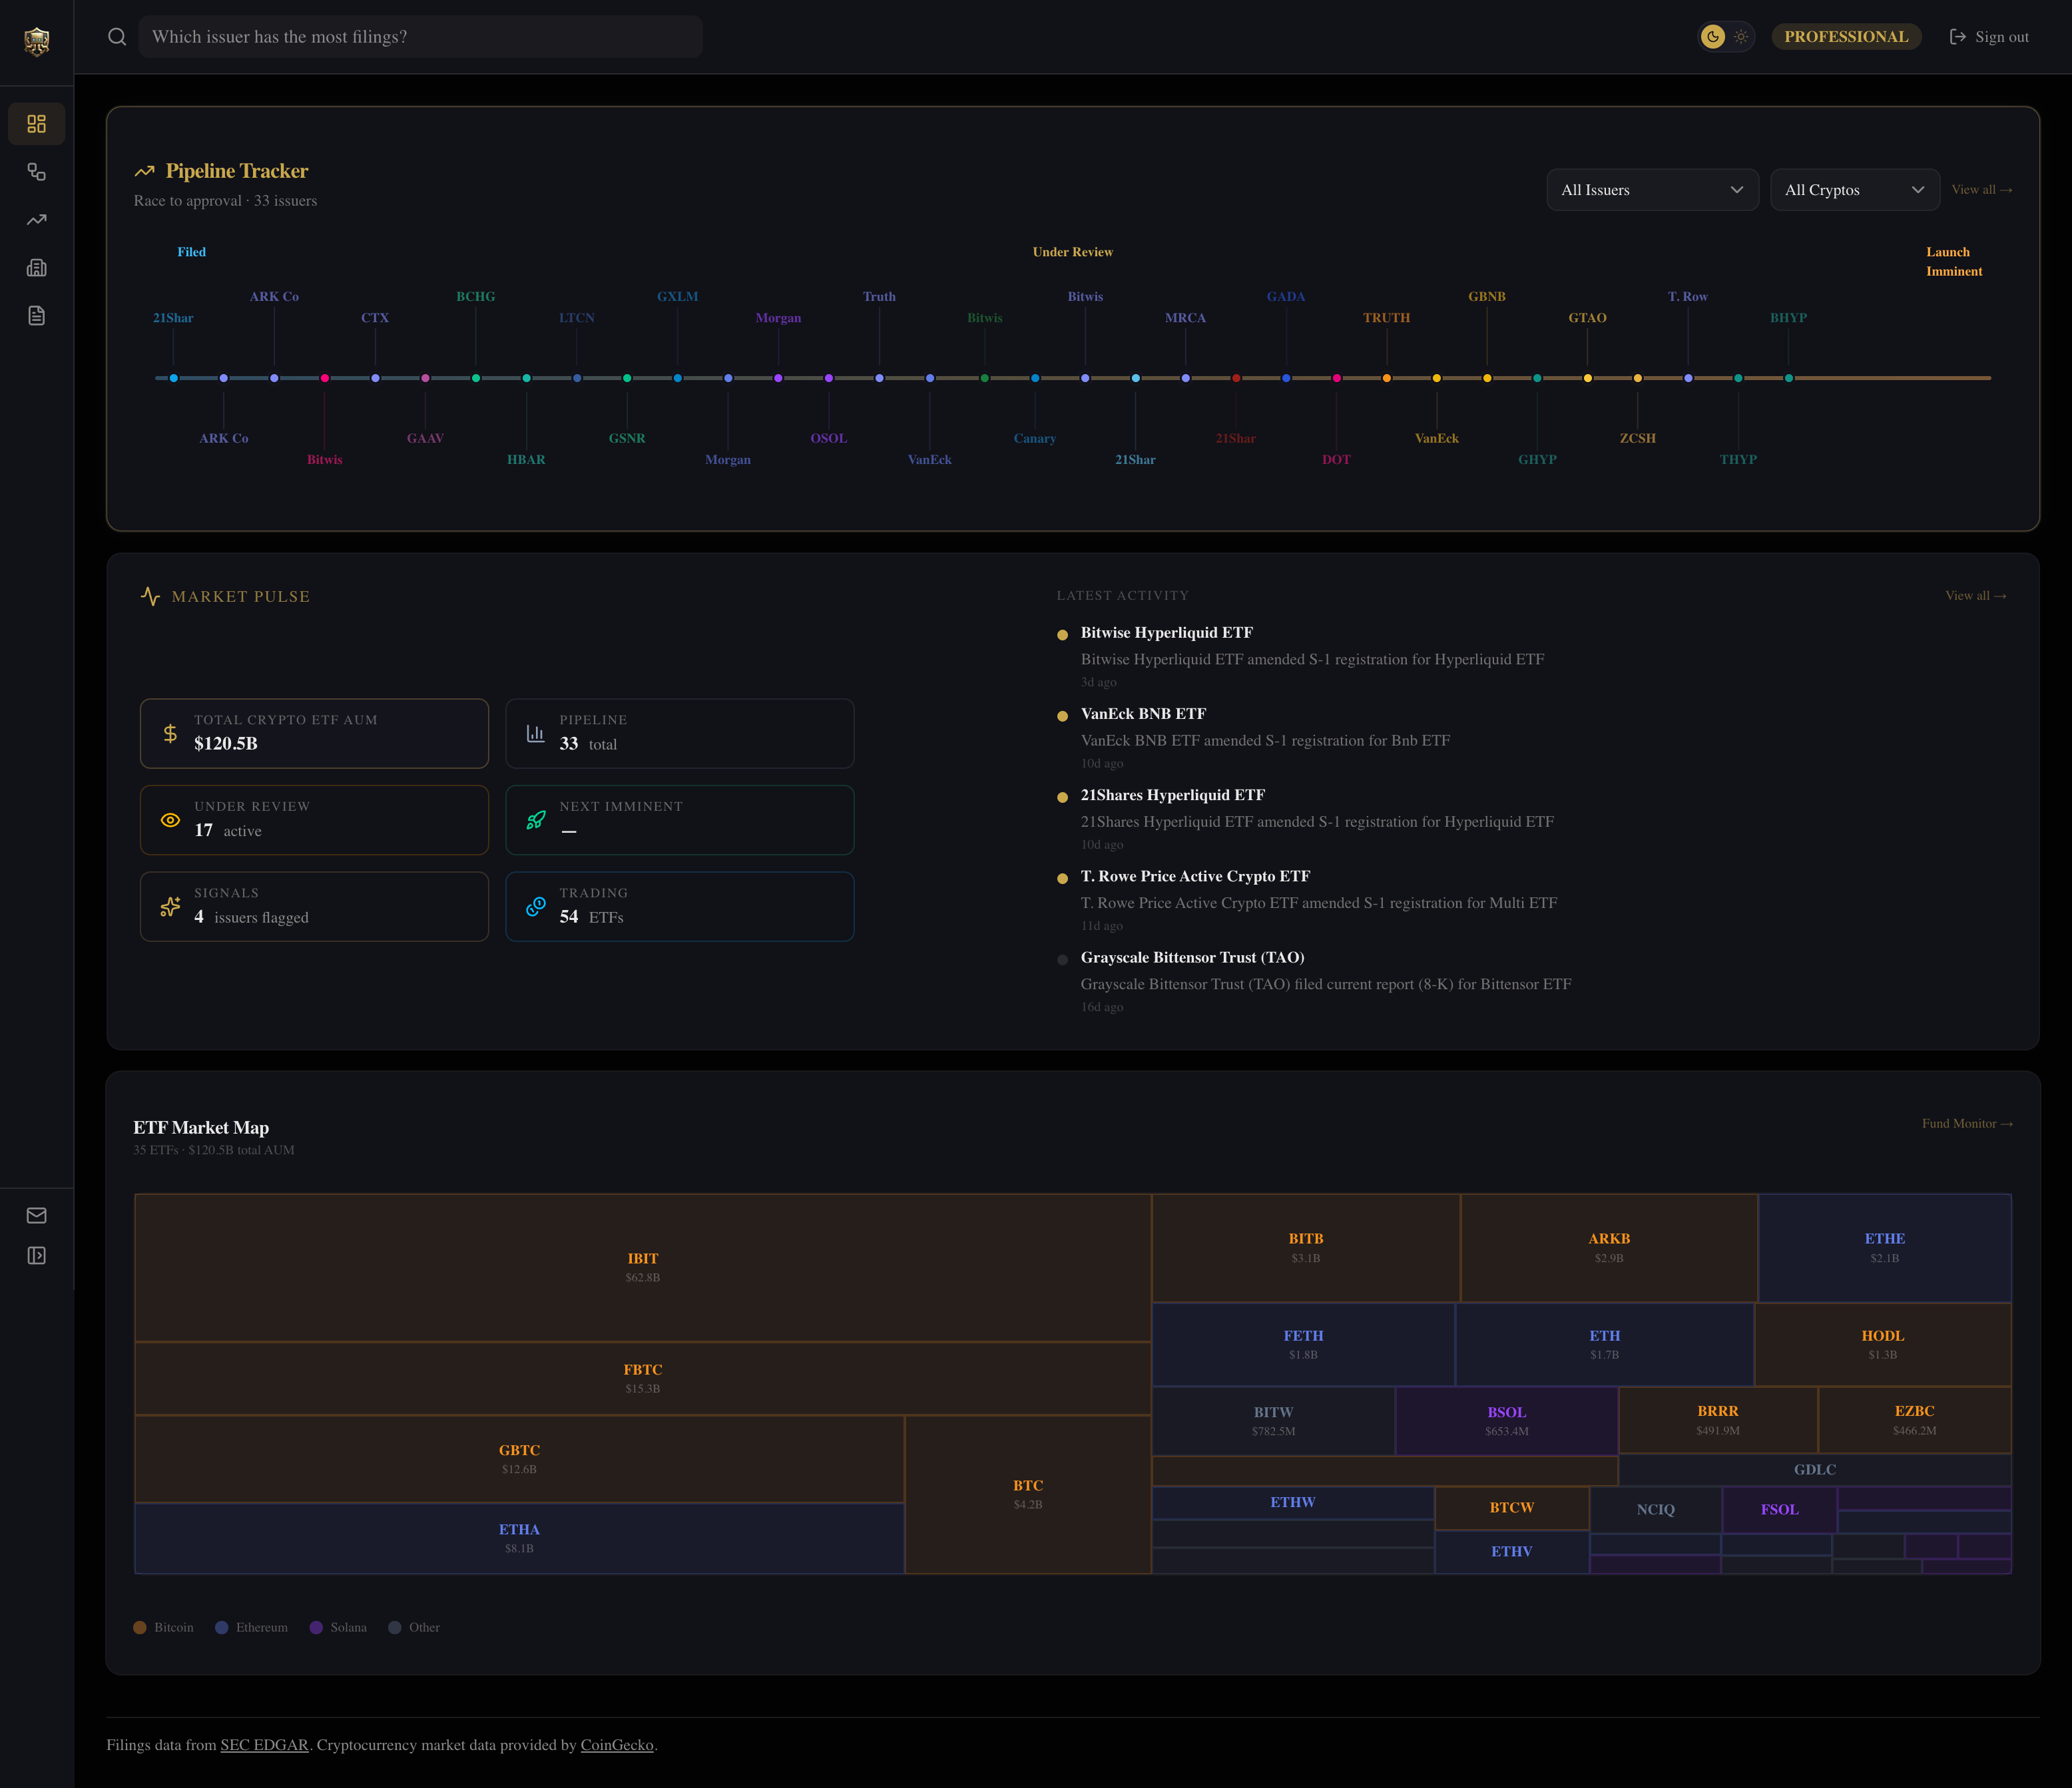Click the Filed stage label
2072x1788 pixels.
point(192,252)
